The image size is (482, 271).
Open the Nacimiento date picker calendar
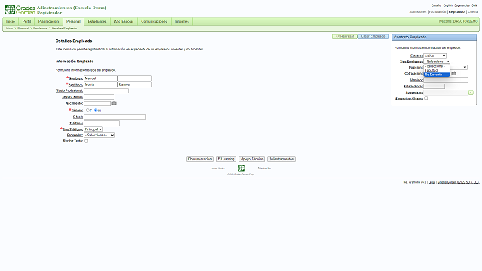114,103
